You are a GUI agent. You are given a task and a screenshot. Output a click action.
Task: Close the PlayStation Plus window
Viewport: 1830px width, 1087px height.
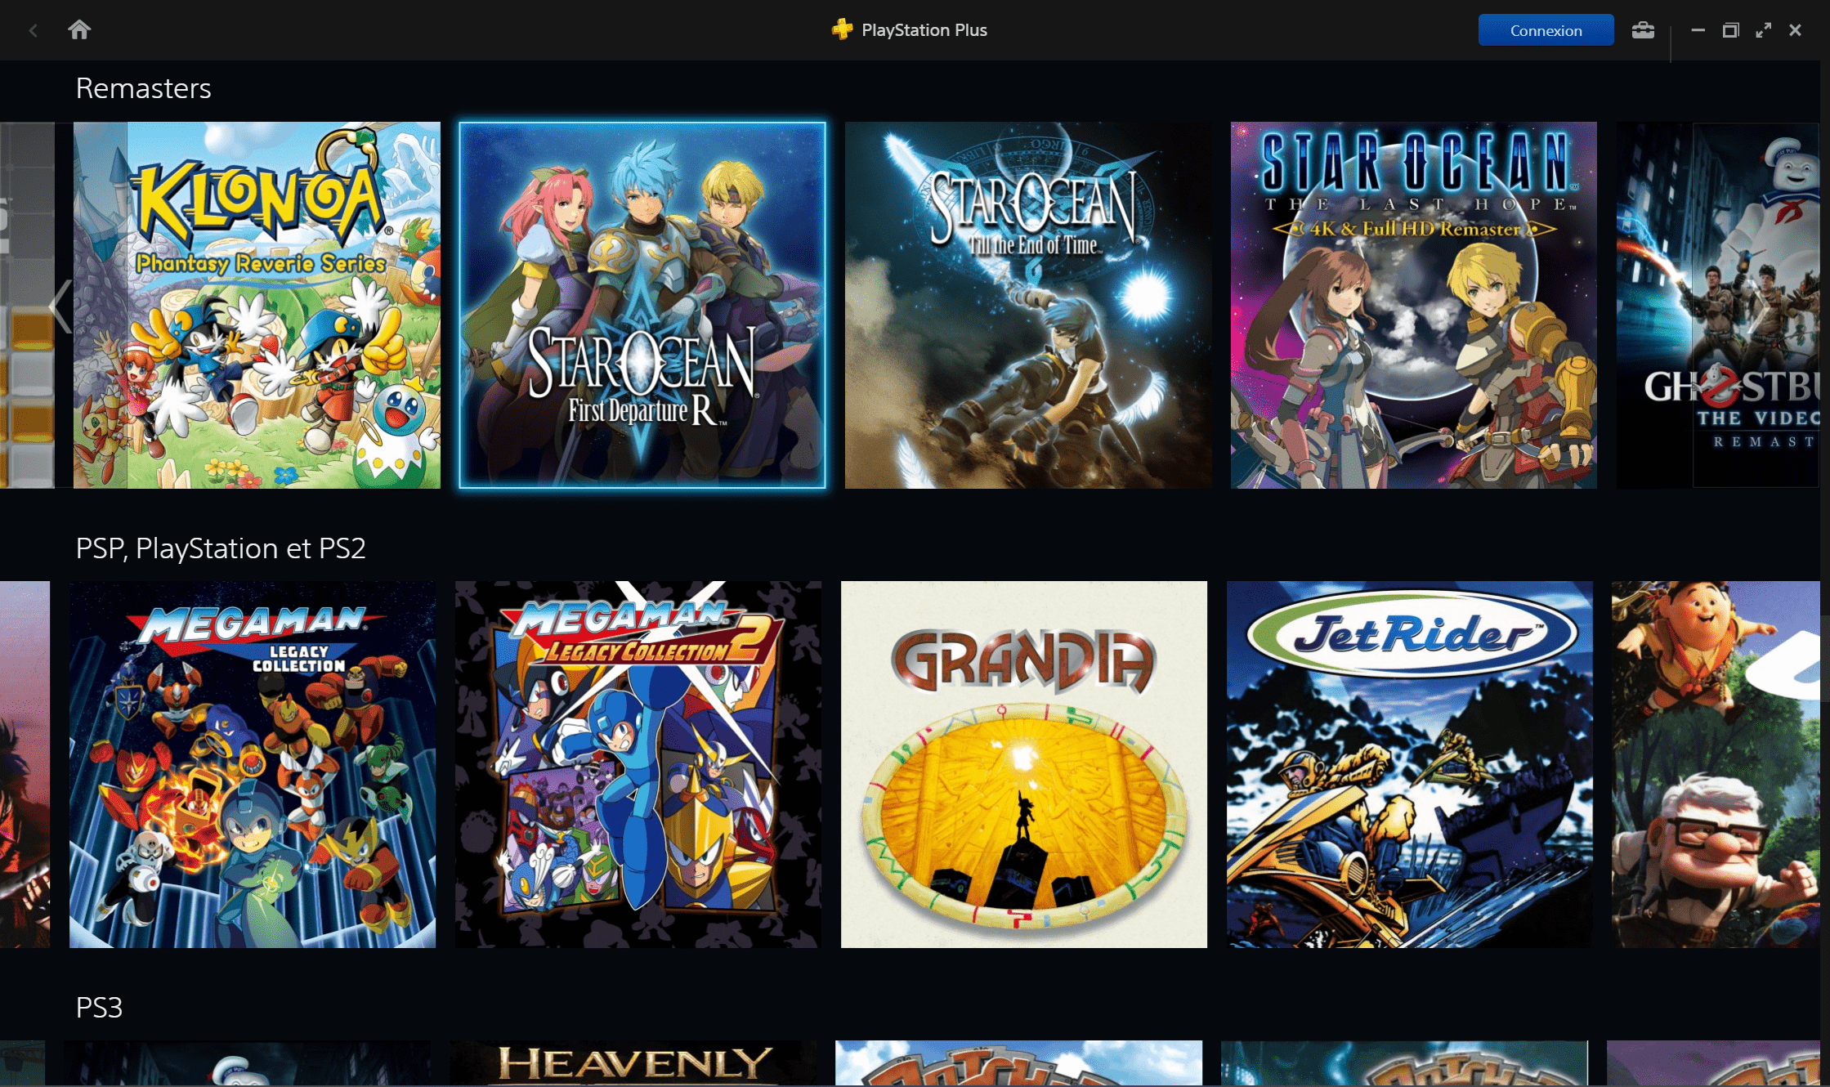1795,30
